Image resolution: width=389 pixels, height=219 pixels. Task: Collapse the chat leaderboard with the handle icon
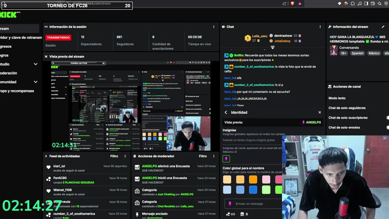(273, 47)
